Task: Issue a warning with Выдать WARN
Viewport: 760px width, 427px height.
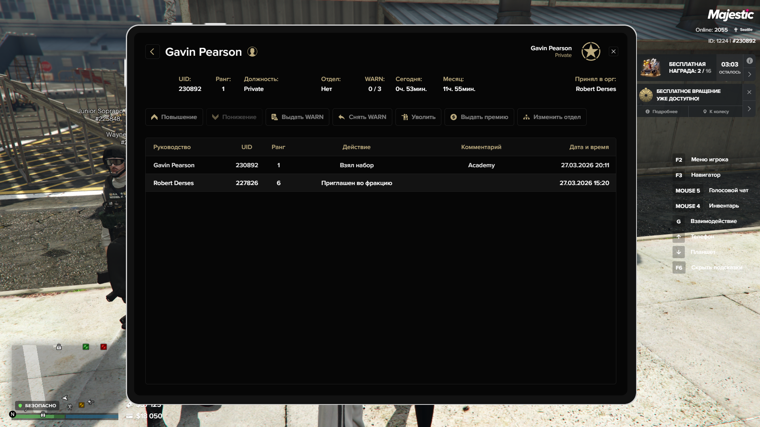Action: click(297, 117)
